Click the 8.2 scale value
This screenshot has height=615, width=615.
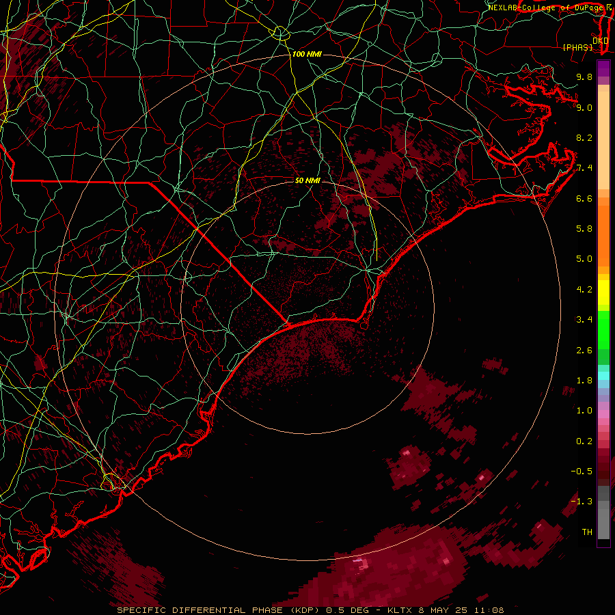click(x=584, y=137)
